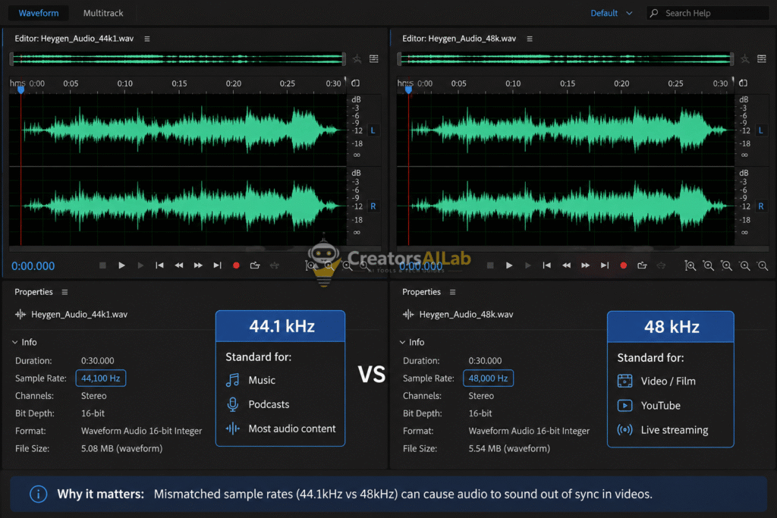The height and width of the screenshot is (518, 777).
Task: Click favorites star icon above 48k waveform
Action: [745, 59]
